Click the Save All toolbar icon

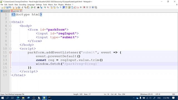(10, 7)
